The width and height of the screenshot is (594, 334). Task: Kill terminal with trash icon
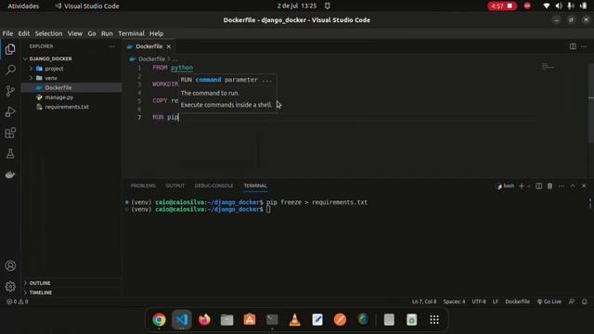549,186
